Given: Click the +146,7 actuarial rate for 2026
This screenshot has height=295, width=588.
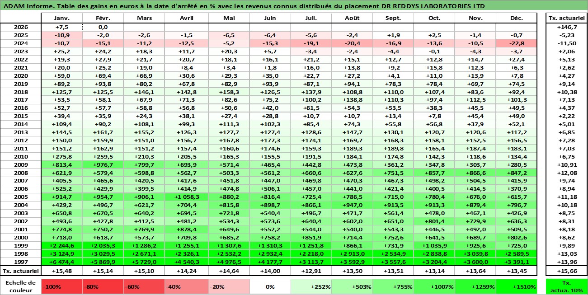Looking at the screenshot, I should (x=566, y=27).
